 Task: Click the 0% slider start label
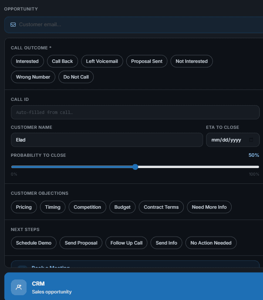14,174
